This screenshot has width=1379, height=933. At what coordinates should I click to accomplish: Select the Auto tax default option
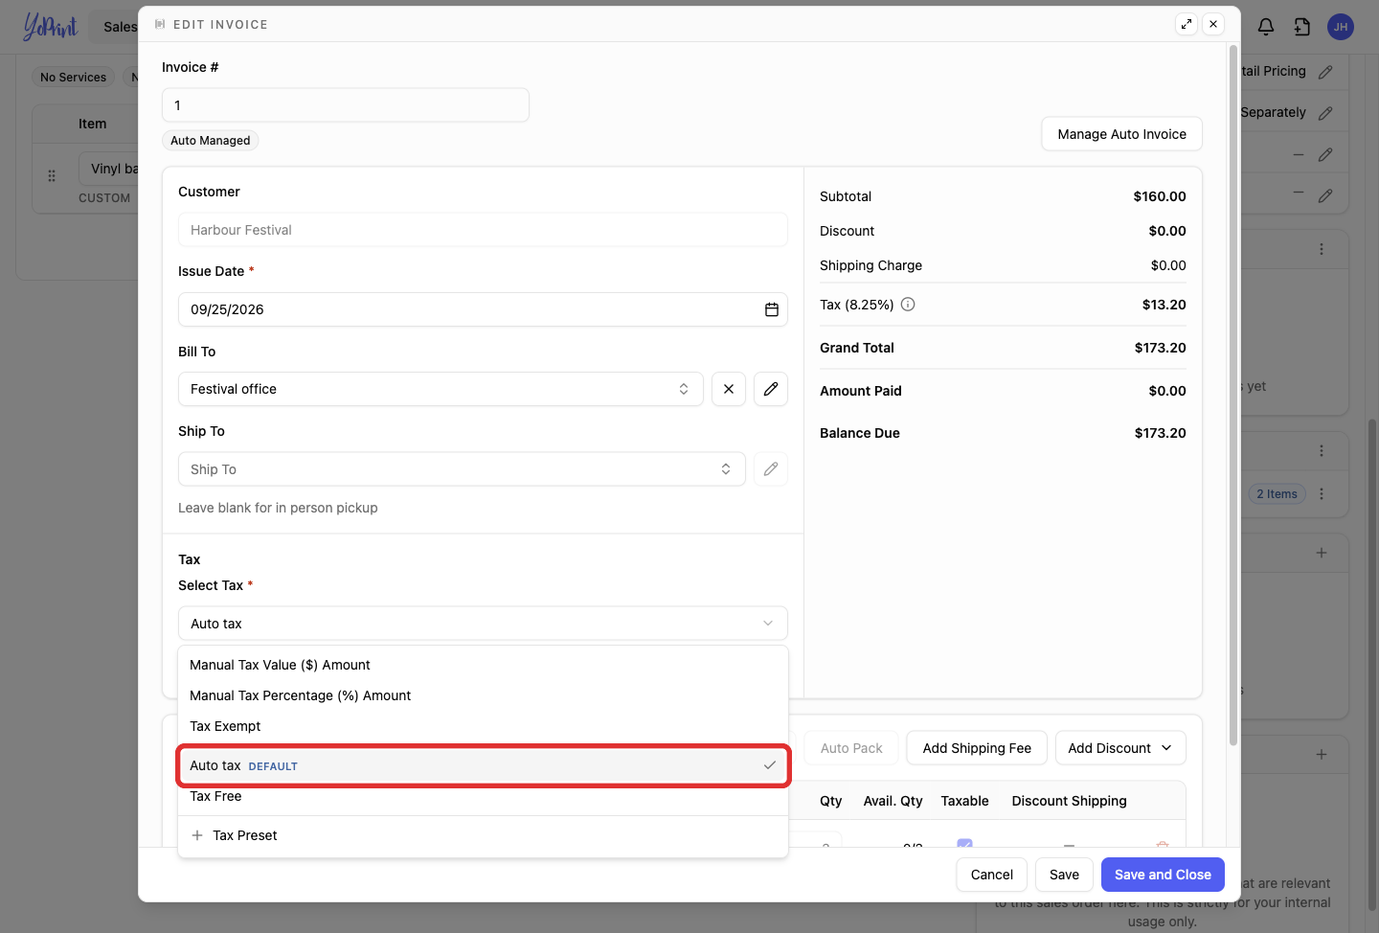483,765
